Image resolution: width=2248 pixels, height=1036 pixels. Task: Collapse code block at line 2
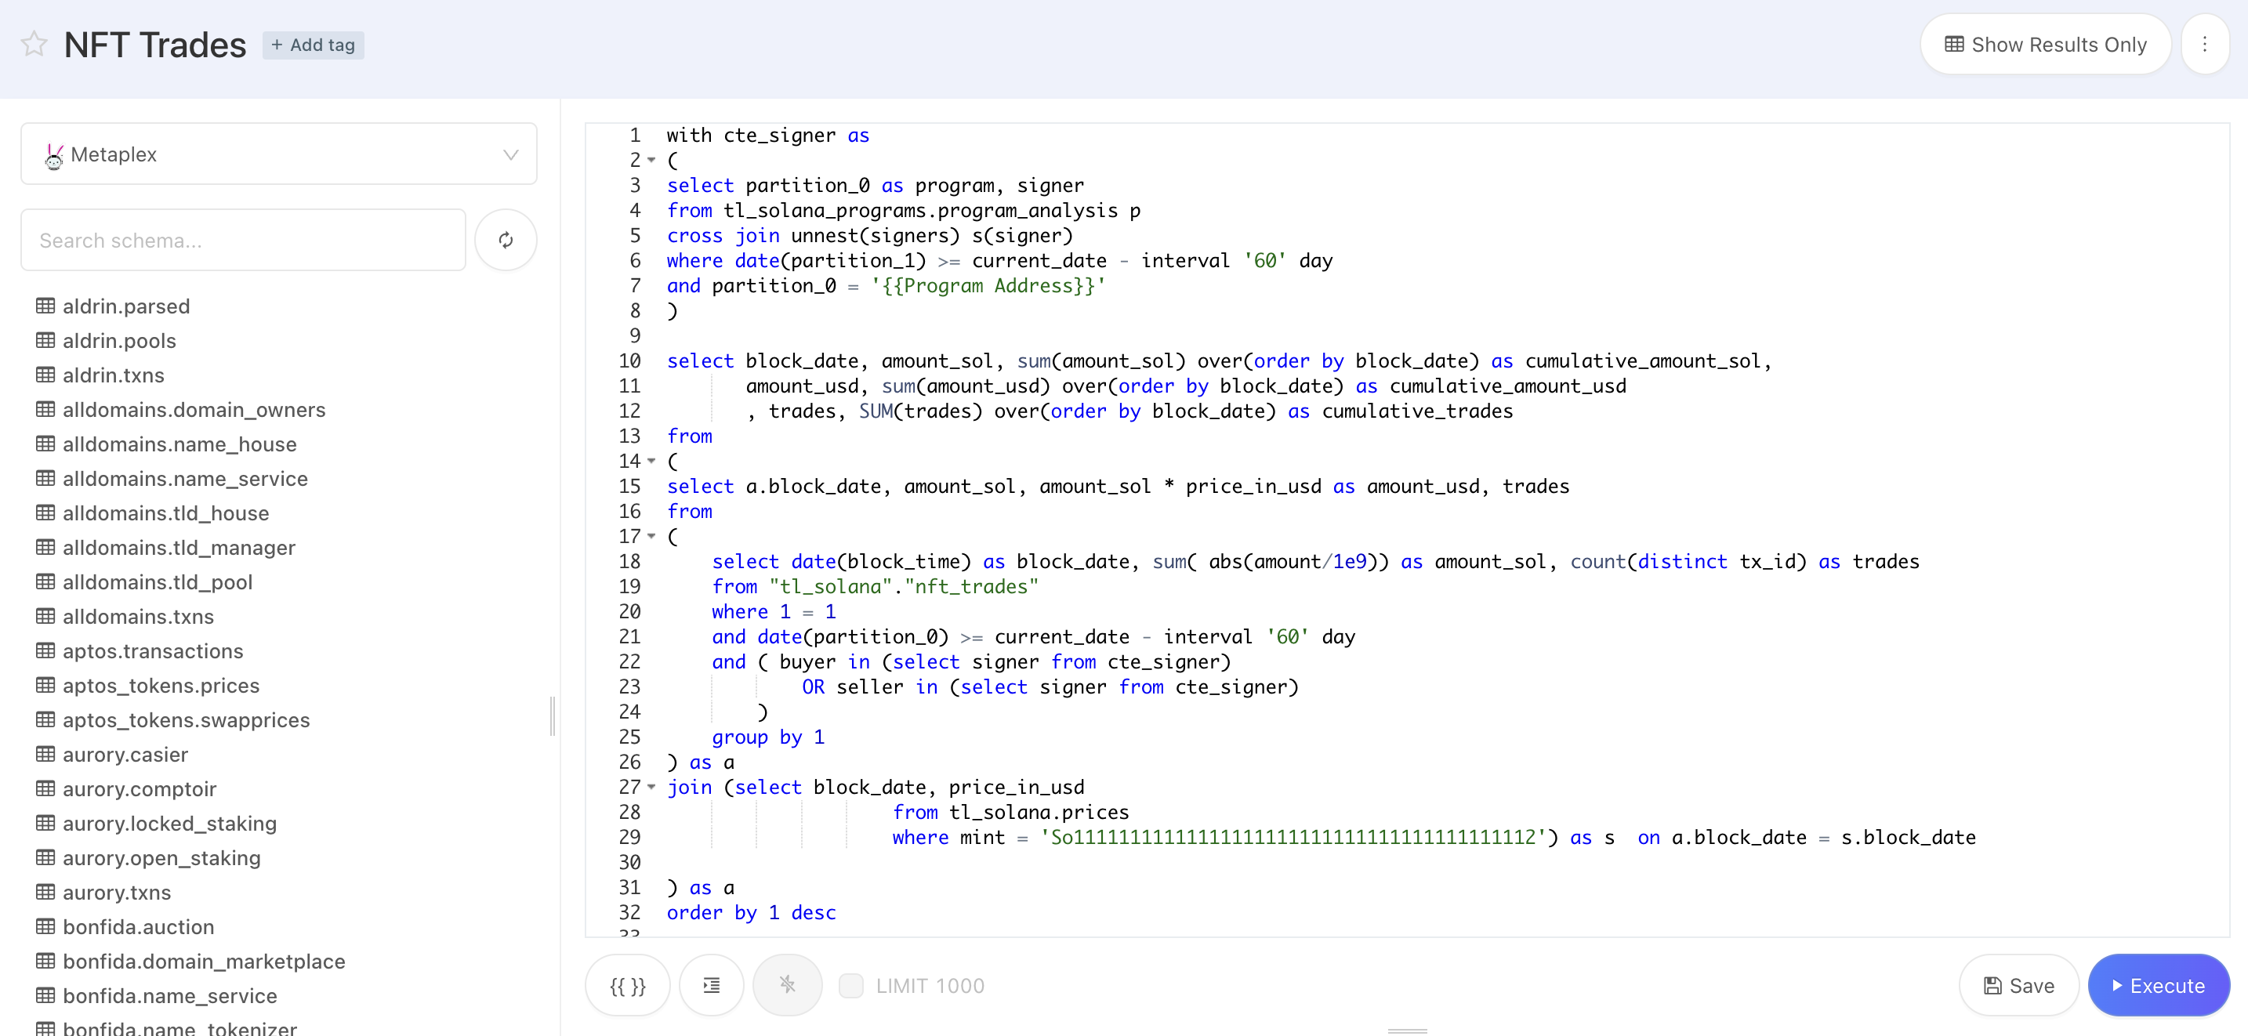tap(651, 161)
